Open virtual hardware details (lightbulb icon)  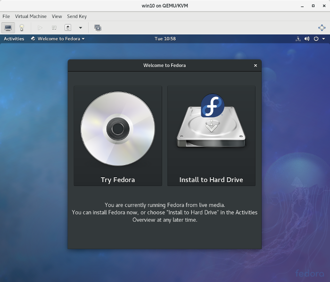coord(22,28)
